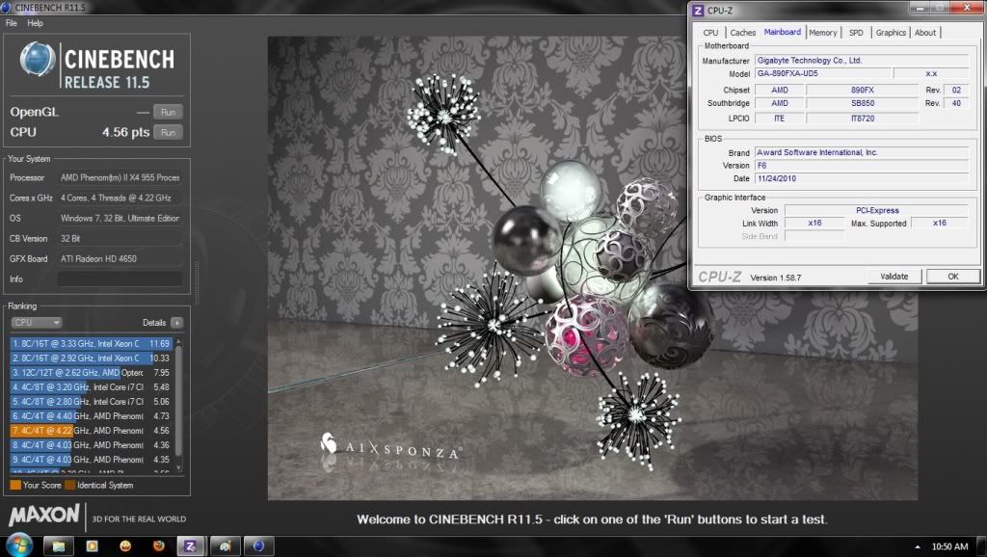Launch the media player taskbar icon
987x557 pixels.
92,546
